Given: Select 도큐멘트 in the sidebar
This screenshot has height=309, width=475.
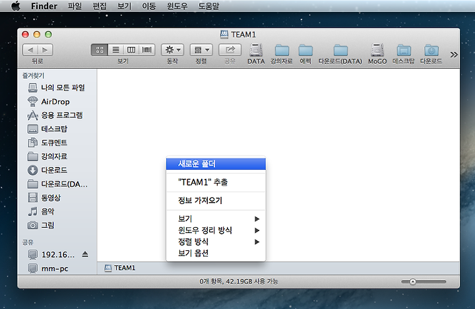Looking at the screenshot, I should click(x=57, y=143).
